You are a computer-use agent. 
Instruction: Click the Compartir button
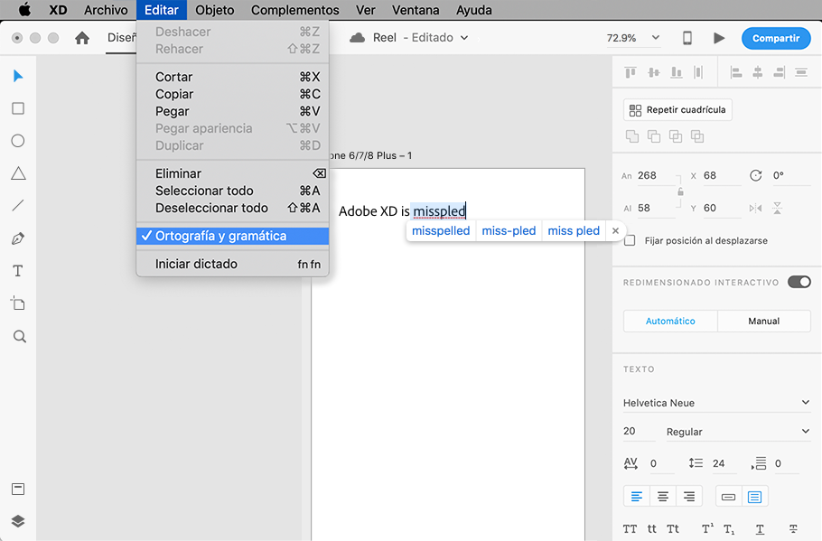click(776, 38)
